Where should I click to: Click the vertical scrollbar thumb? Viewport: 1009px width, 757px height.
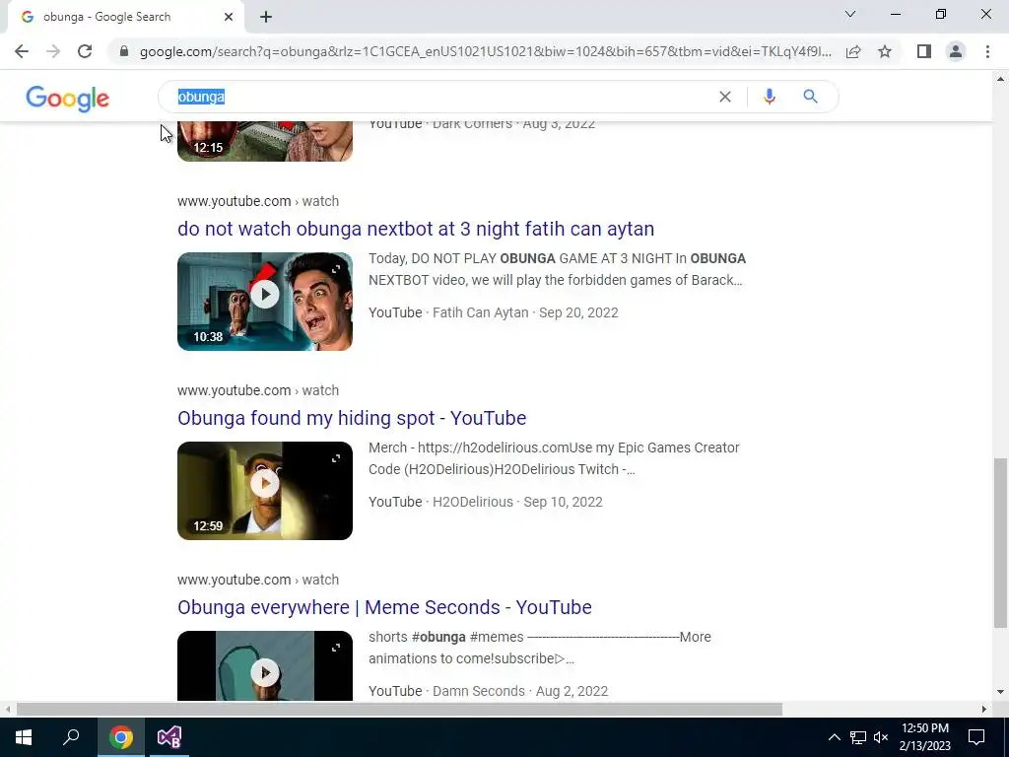[x=1000, y=543]
